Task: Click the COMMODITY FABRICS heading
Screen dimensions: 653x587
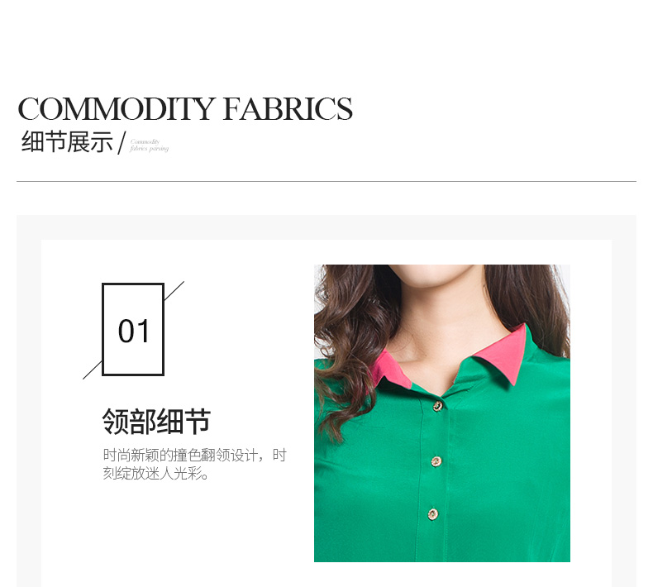Action: tap(185, 109)
